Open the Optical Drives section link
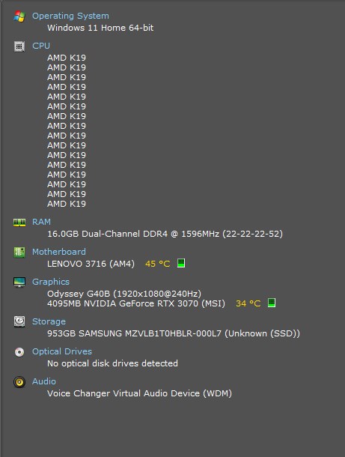 tap(62, 351)
